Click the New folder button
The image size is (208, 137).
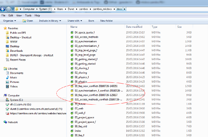coord(107,21)
